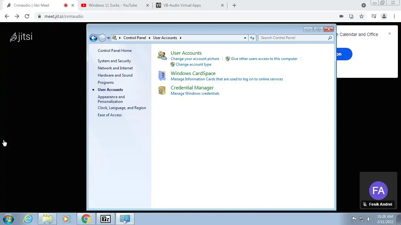Click the magnifier icon in Control Panel search
401x225 pixels.
[330, 38]
